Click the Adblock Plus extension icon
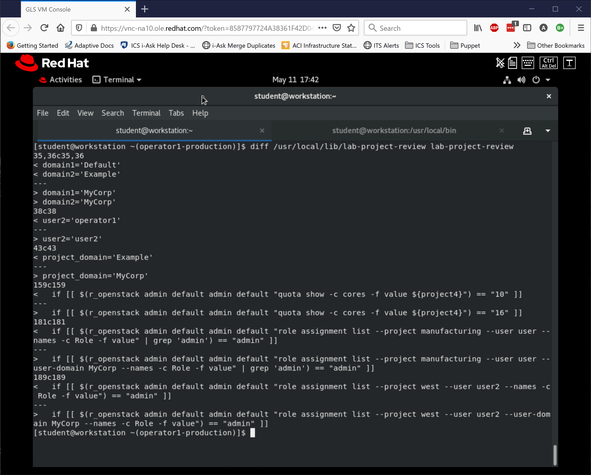 494,28
